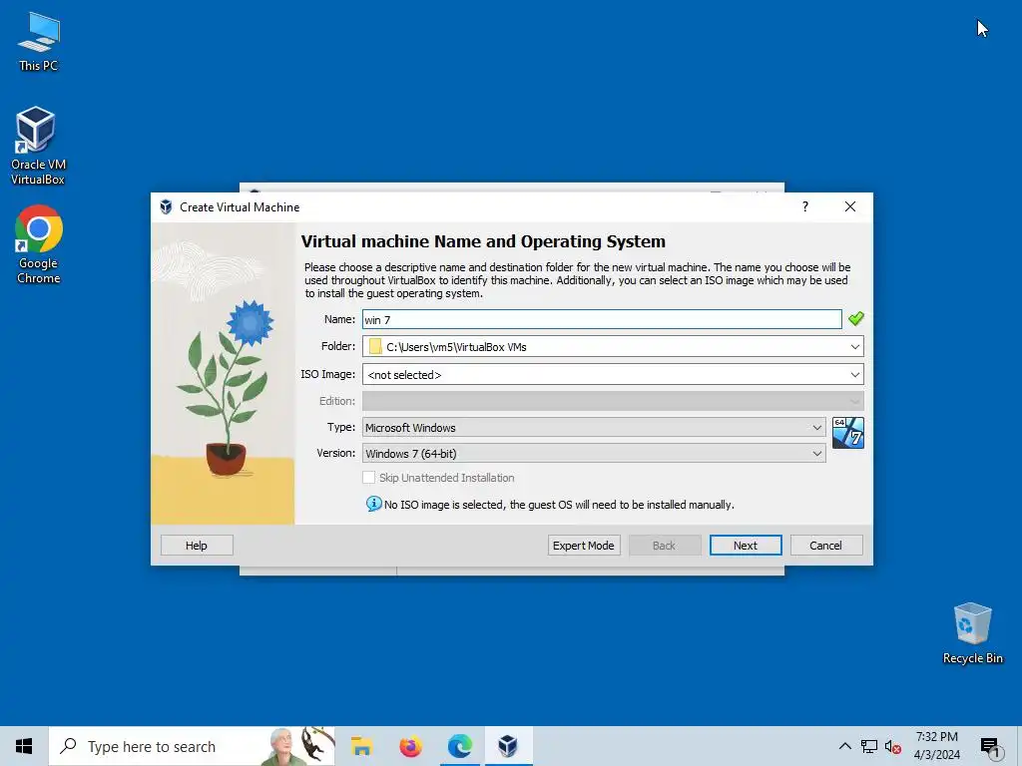Click the disabled Edition dropdown

click(613, 401)
